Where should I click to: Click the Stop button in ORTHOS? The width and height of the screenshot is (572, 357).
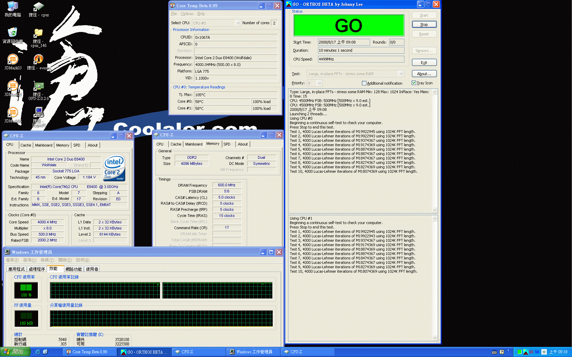pos(424,24)
